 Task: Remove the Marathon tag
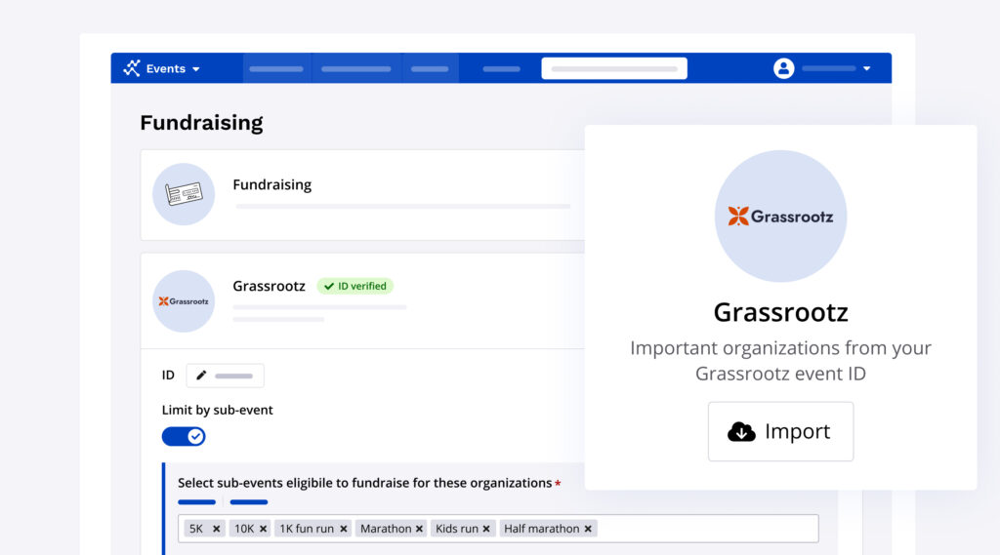(419, 529)
